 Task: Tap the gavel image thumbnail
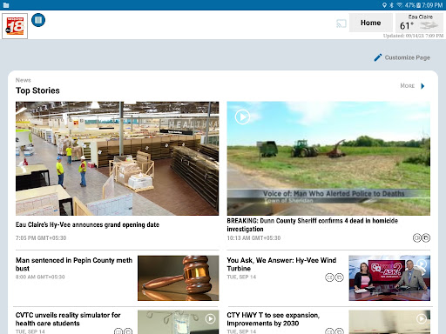coord(179,278)
